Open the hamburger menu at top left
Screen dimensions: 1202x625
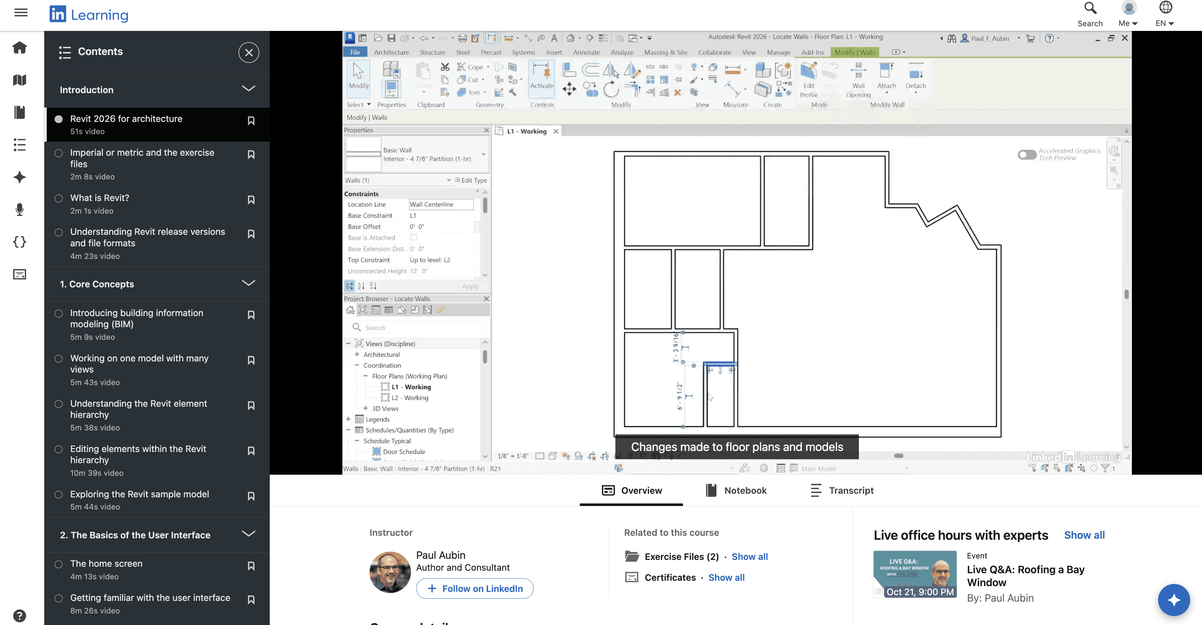pos(21,13)
